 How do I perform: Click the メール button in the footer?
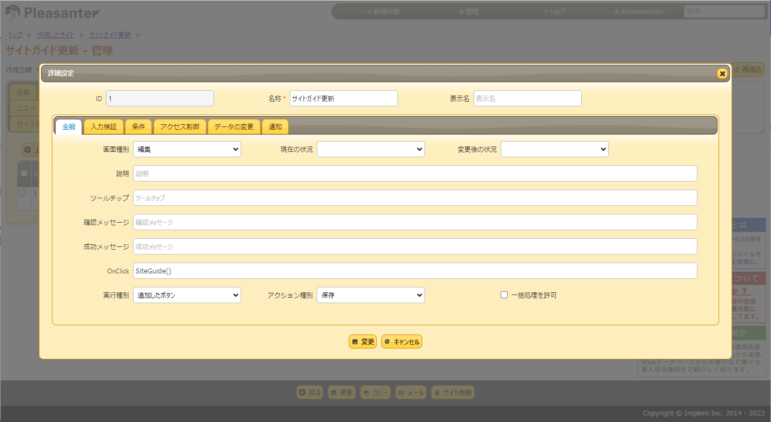pyautogui.click(x=411, y=393)
